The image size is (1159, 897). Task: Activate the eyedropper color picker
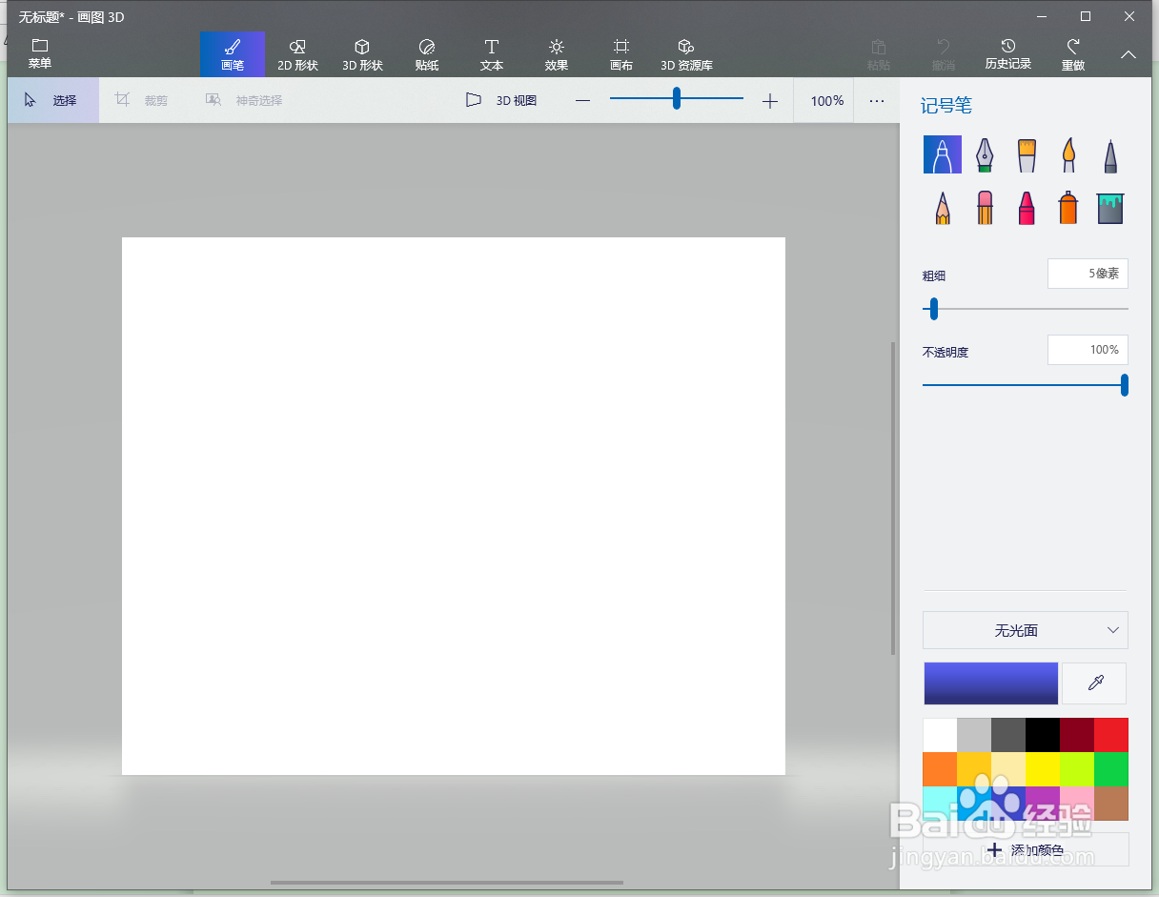point(1093,683)
